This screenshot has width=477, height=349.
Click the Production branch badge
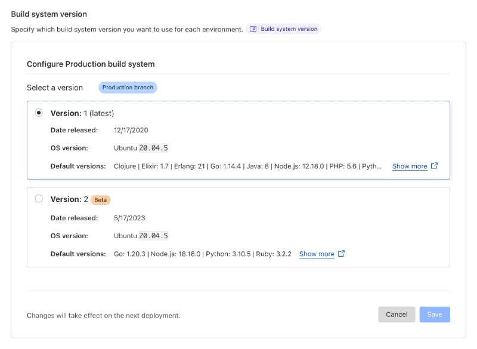tap(127, 87)
